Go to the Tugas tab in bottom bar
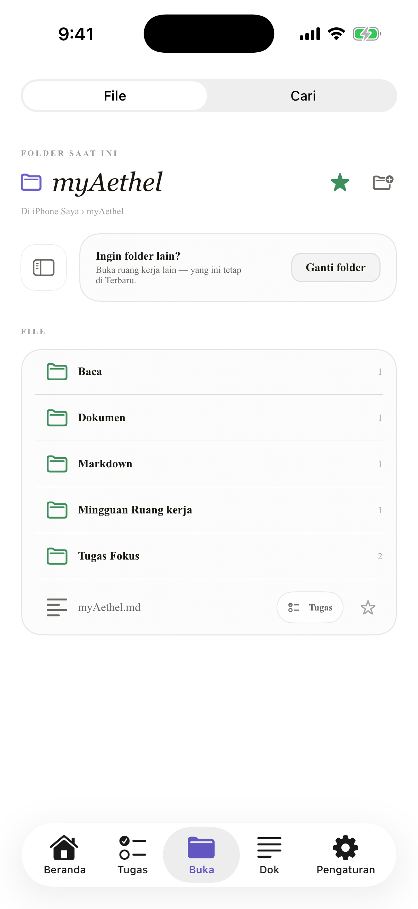 133,855
